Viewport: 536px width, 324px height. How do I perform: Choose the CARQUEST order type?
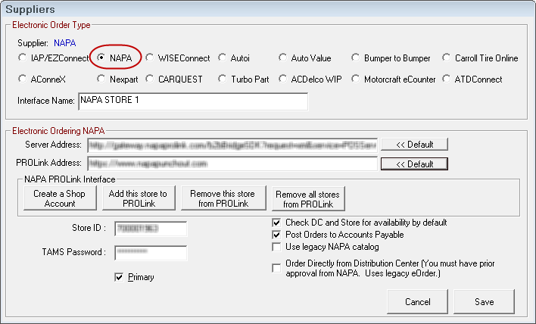[x=150, y=78]
